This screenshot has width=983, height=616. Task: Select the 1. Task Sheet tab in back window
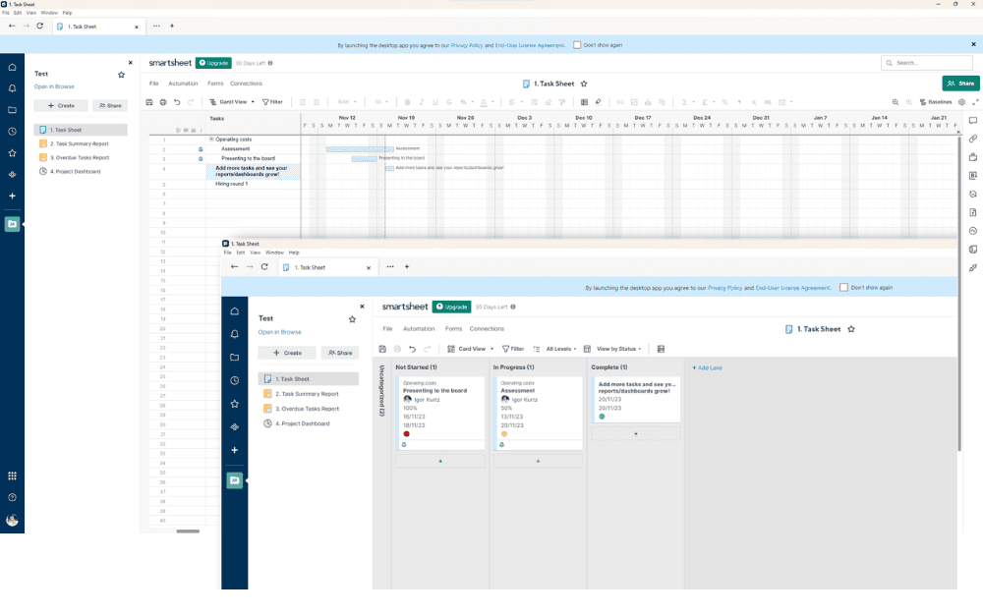(97, 27)
